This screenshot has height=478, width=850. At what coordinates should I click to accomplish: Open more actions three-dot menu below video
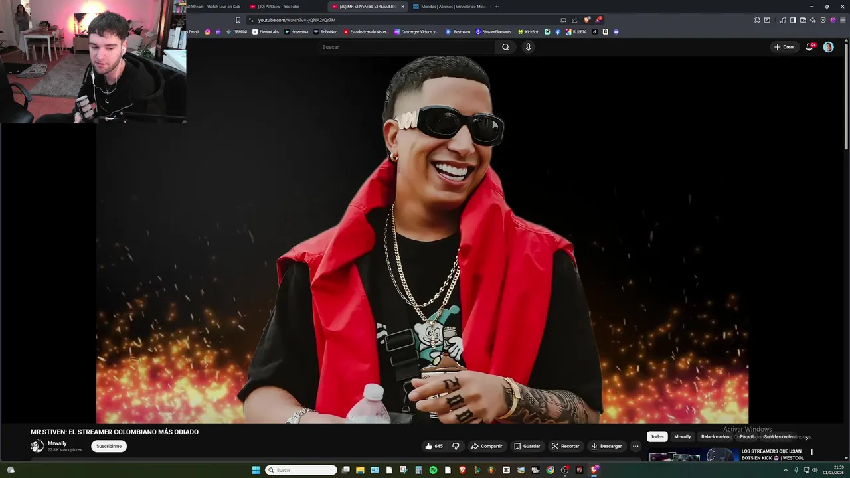pyautogui.click(x=636, y=446)
